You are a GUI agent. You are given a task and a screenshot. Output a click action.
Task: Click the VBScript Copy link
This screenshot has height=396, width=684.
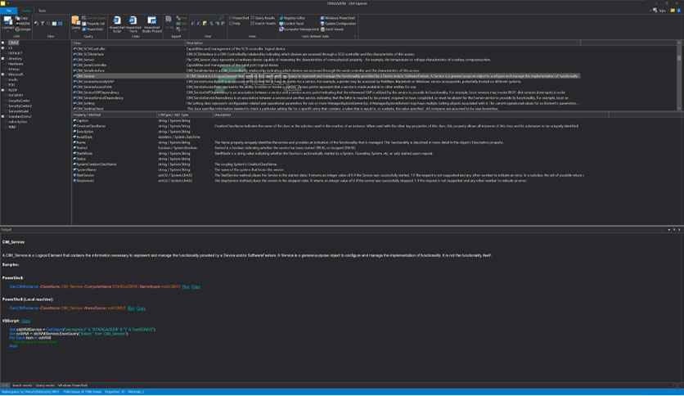[x=25, y=321]
